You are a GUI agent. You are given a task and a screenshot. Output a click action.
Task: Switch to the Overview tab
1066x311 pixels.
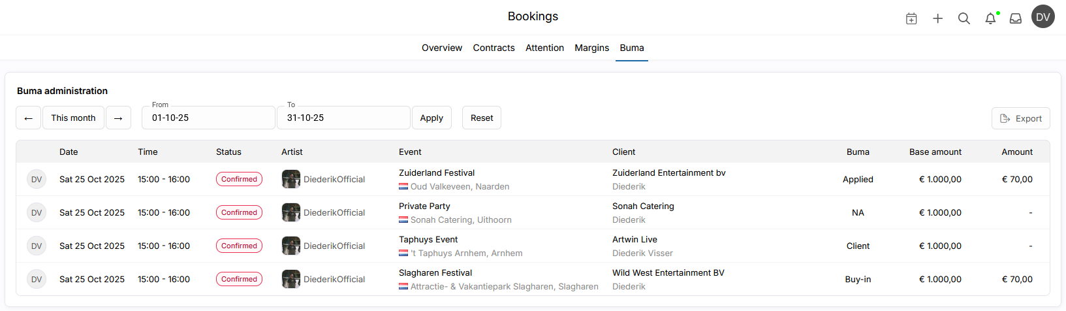441,48
